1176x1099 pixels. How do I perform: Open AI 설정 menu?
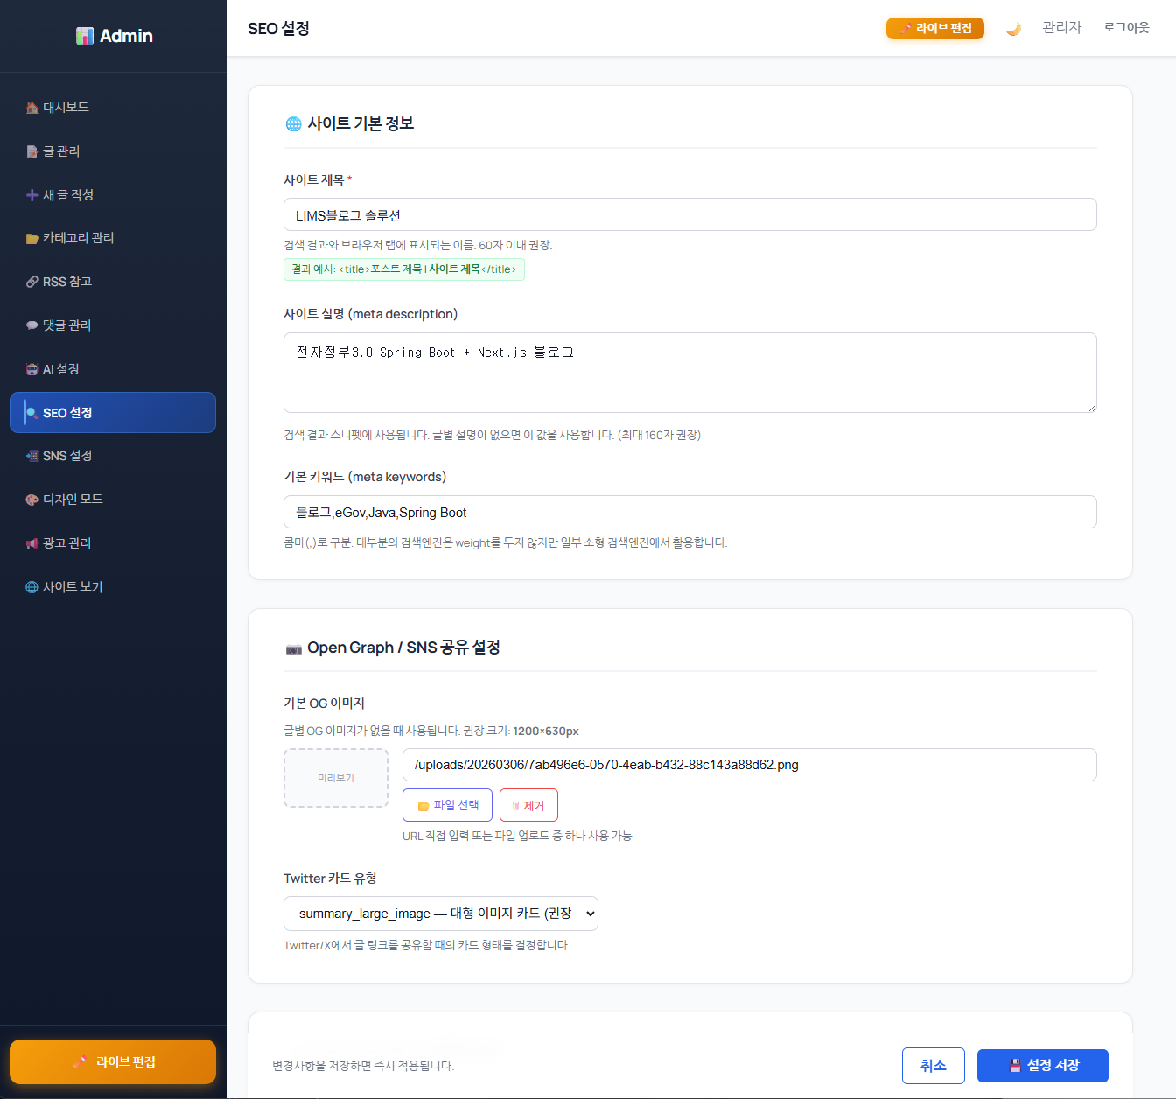click(x=61, y=369)
